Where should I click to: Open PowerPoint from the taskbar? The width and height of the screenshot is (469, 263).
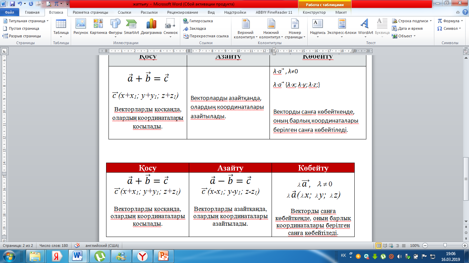click(163, 256)
